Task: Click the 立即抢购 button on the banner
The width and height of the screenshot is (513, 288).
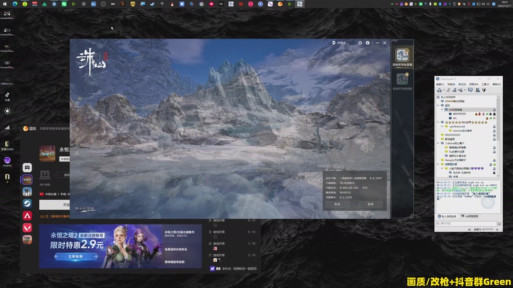Action: click(x=76, y=257)
